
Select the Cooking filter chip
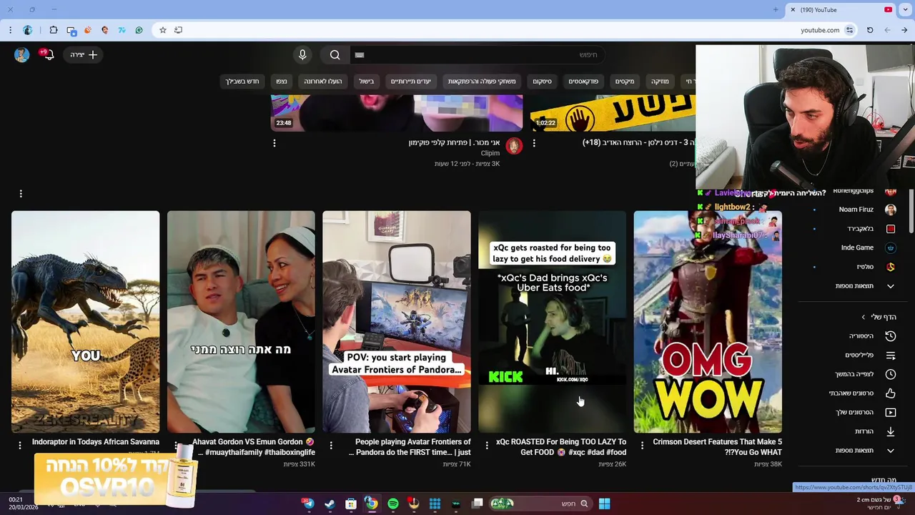tap(367, 82)
